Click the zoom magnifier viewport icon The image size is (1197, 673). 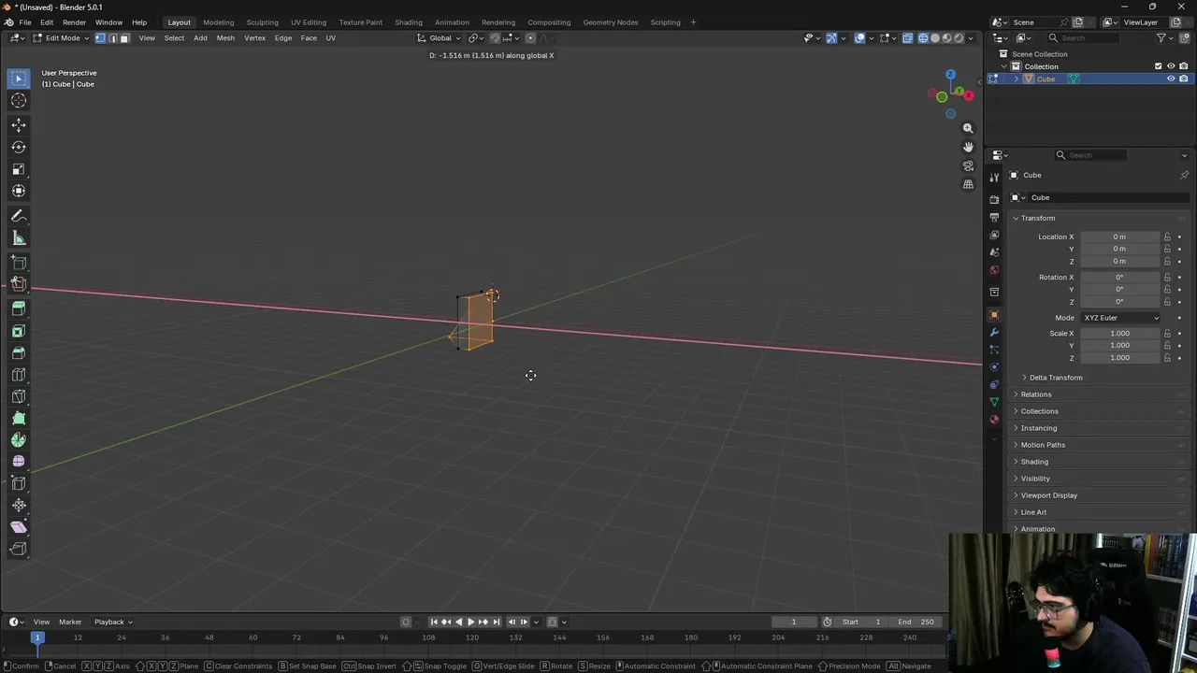(968, 128)
